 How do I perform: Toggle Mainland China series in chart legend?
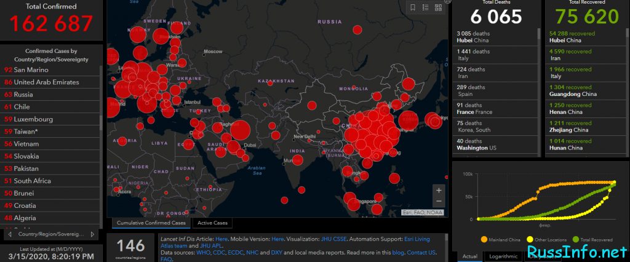pos(500,240)
